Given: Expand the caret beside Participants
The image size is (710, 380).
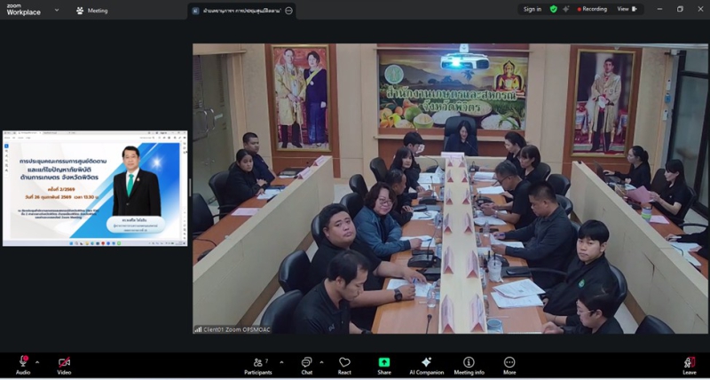Looking at the screenshot, I should click(281, 361).
